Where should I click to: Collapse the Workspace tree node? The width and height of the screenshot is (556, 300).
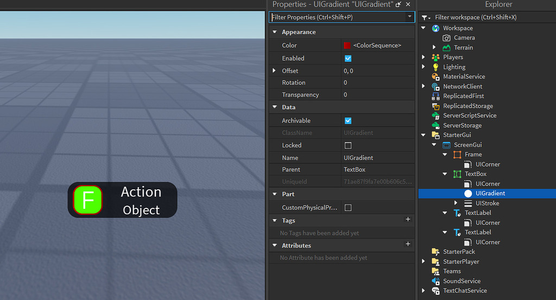coord(424,28)
